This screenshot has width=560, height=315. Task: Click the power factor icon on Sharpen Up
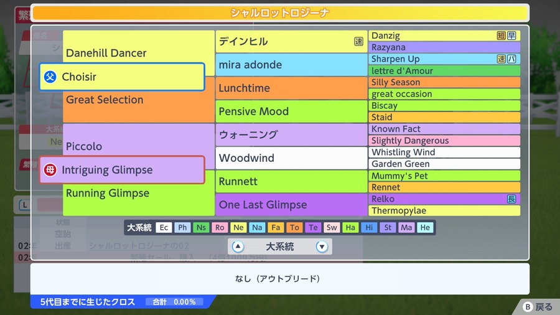[512, 59]
